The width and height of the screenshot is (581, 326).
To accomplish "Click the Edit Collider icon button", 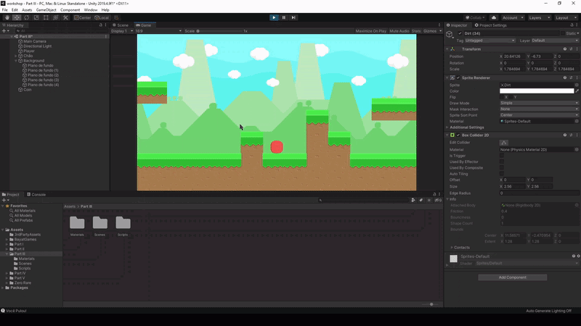I will [x=504, y=143].
